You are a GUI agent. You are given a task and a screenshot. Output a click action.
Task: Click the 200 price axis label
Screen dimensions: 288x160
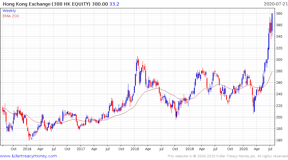[x=279, y=117]
